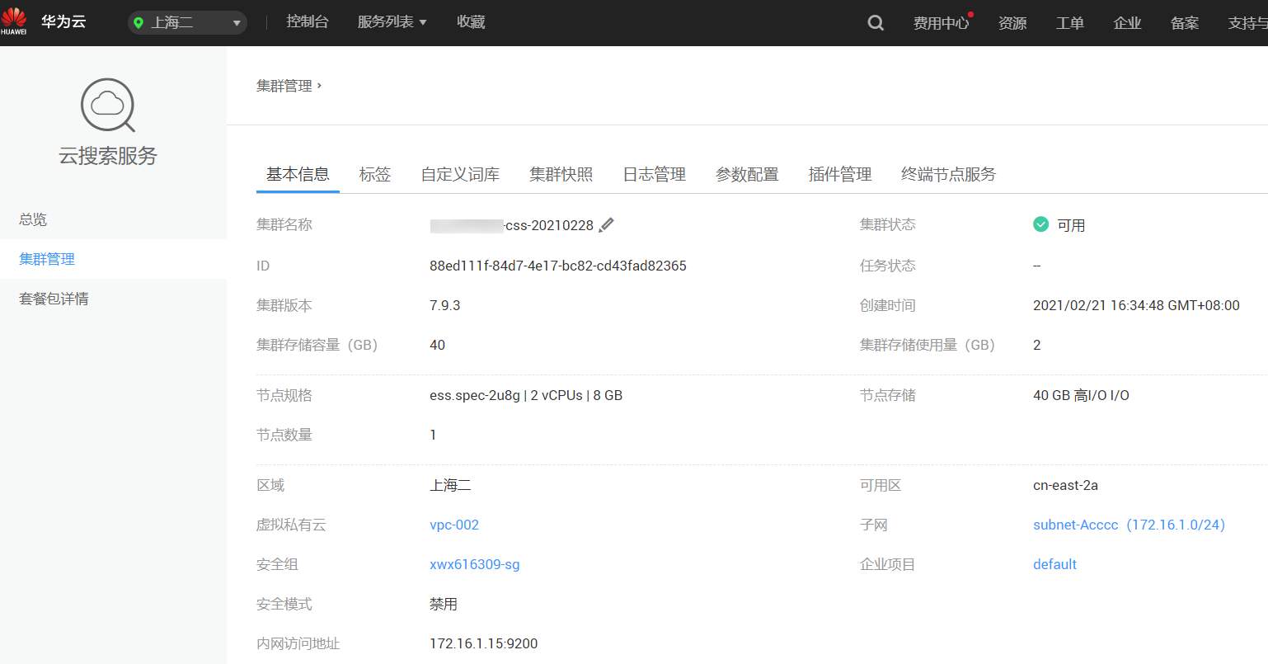Click node storage 40 GB 高I/O value
The width and height of the screenshot is (1268, 664).
point(1081,395)
